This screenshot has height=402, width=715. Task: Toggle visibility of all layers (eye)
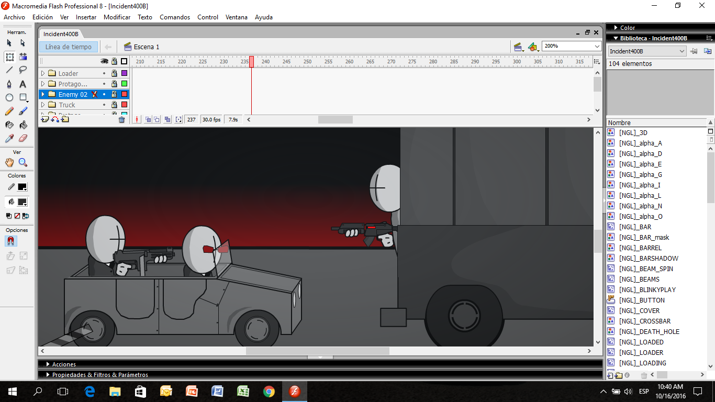[x=104, y=61]
